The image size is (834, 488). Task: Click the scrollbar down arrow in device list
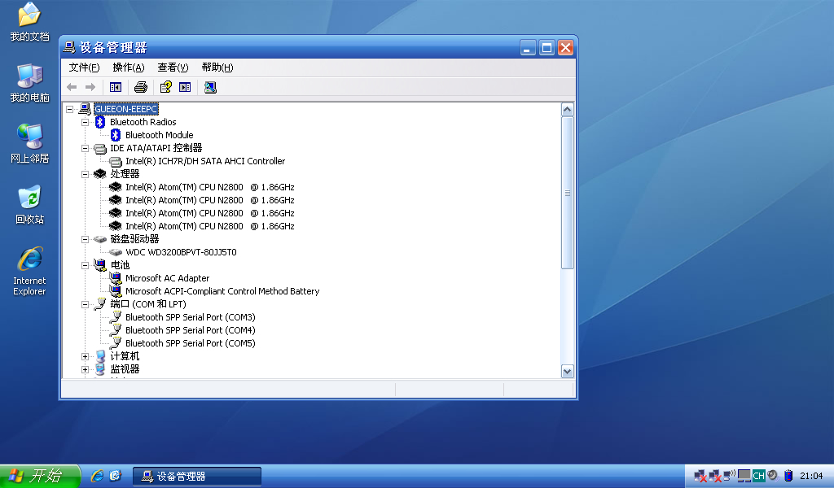pos(568,371)
